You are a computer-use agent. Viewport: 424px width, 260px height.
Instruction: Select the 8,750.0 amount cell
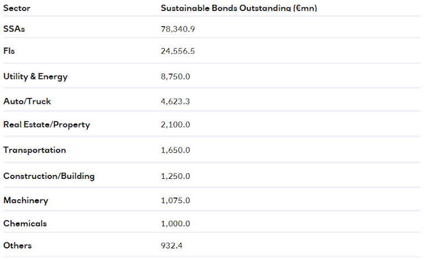tap(176, 76)
